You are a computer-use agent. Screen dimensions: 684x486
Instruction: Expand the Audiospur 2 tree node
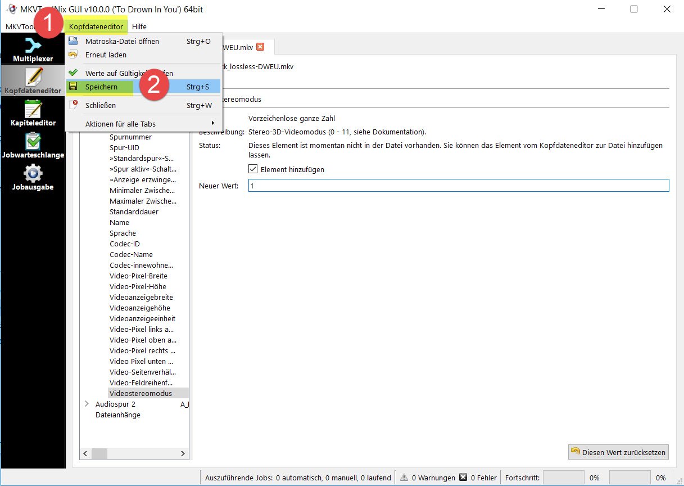click(87, 404)
